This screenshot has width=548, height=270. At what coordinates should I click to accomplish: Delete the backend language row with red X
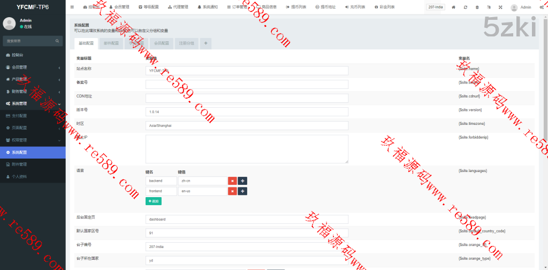pyautogui.click(x=232, y=181)
